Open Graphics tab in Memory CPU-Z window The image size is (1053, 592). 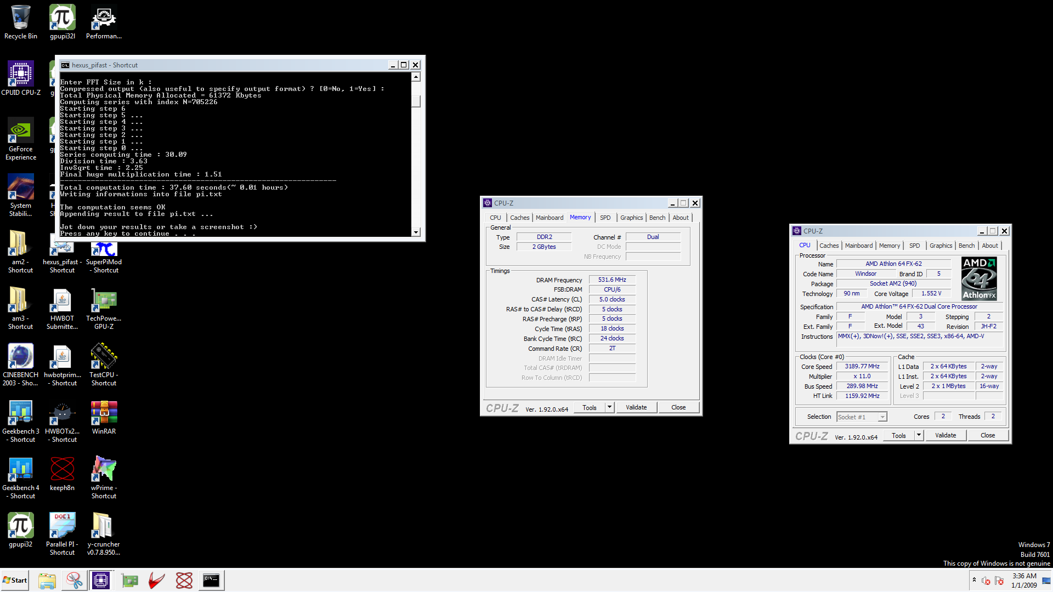click(632, 218)
